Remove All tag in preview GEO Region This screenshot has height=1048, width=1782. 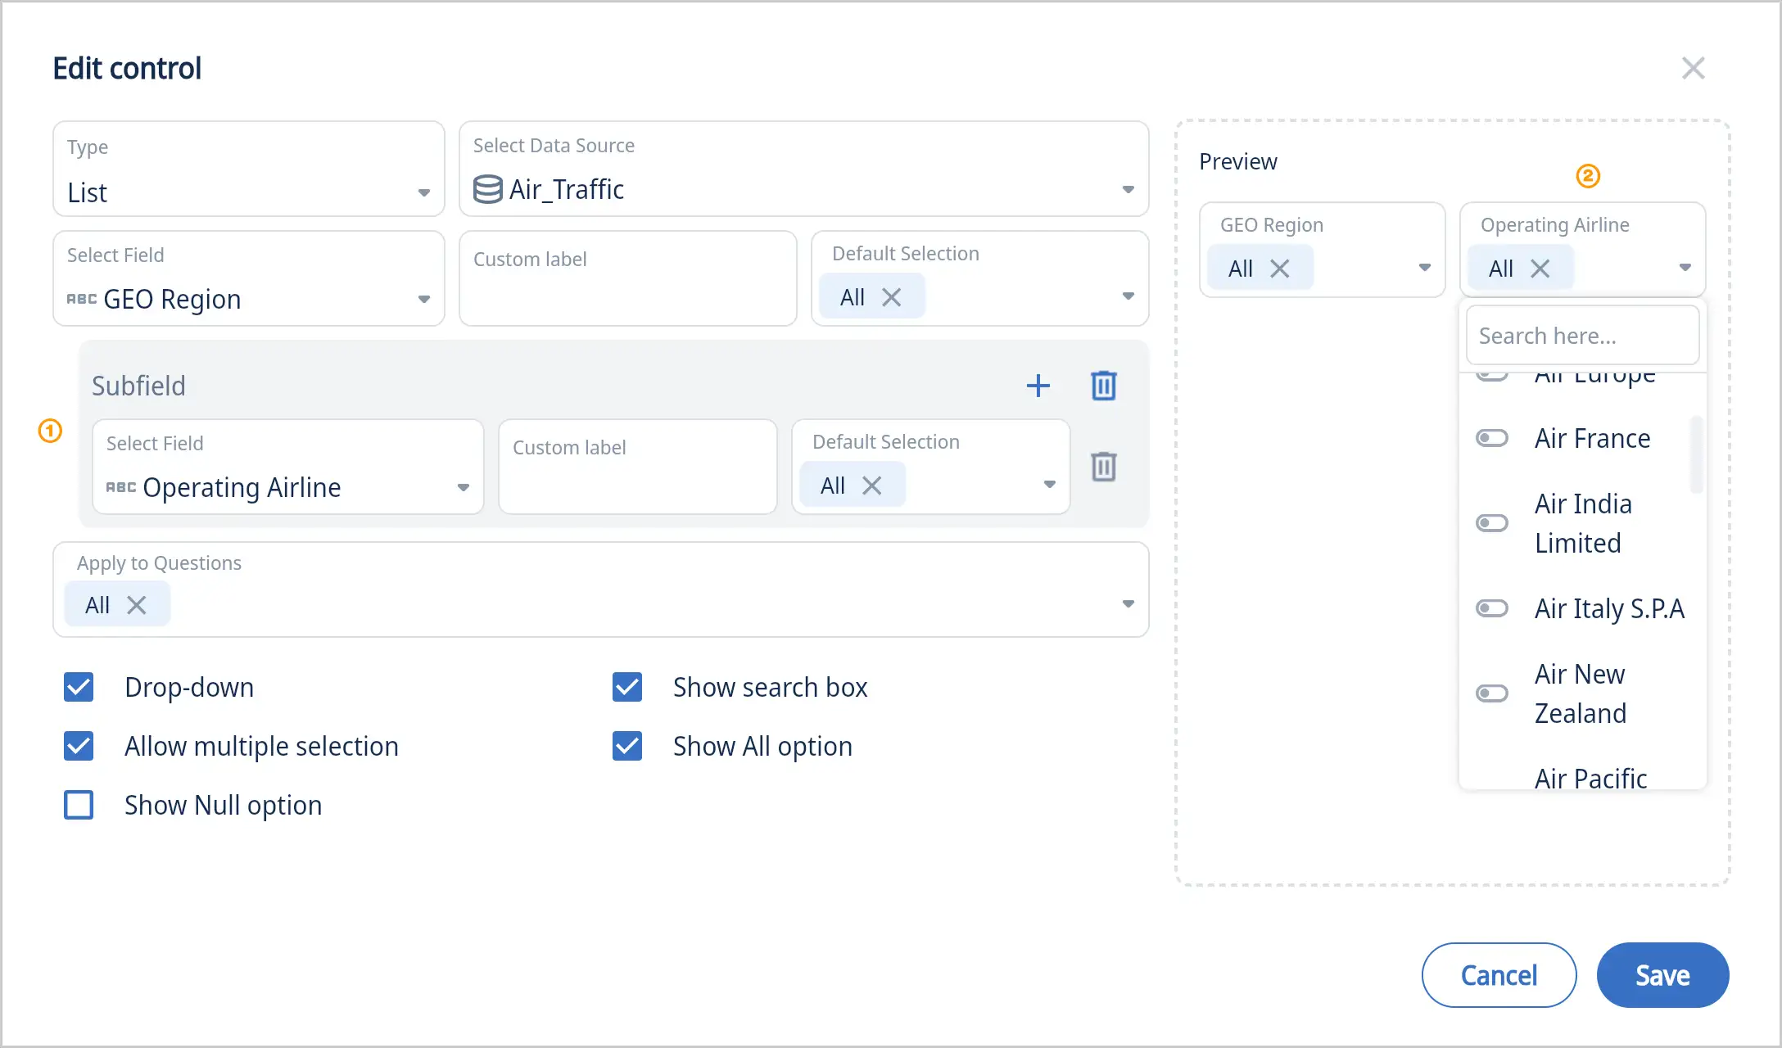1279,269
